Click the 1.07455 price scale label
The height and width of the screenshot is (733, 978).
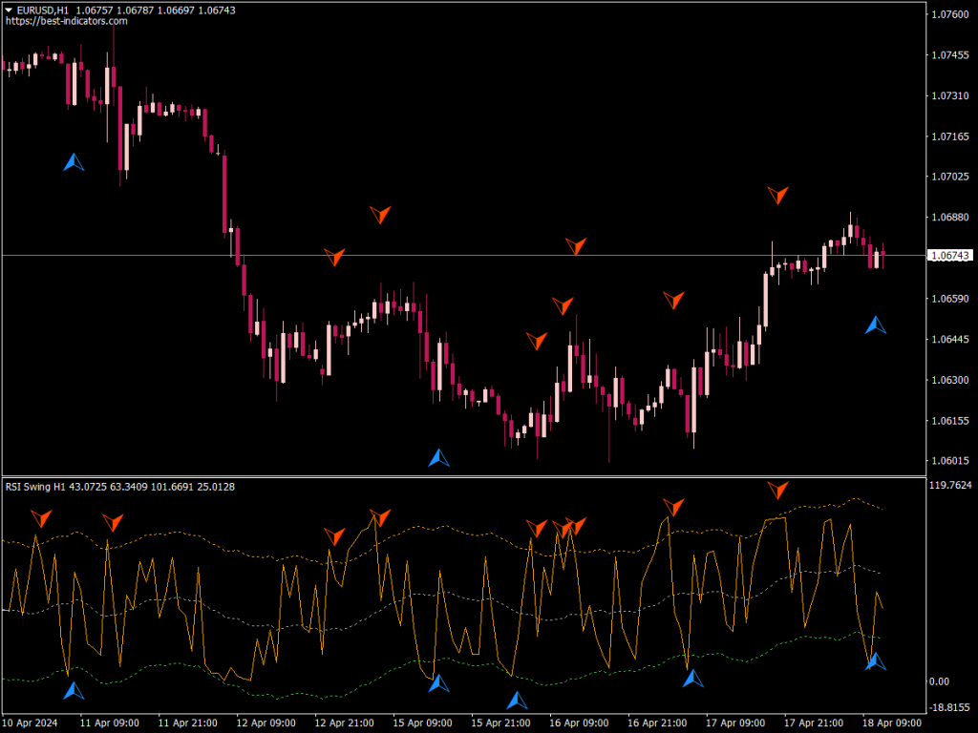(x=950, y=54)
